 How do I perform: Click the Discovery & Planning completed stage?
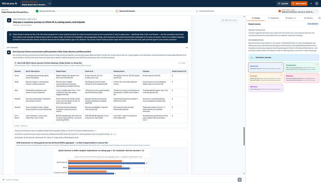[45, 11]
